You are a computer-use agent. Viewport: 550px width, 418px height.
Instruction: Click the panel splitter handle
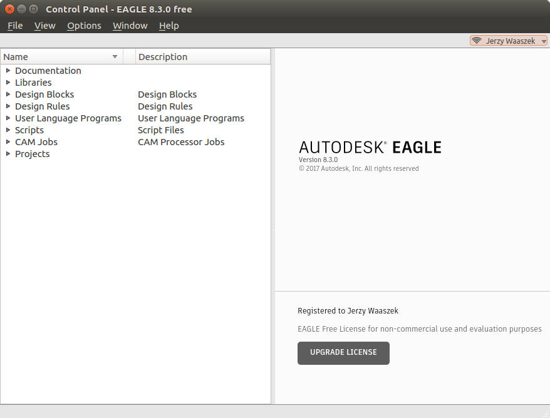click(x=272, y=227)
